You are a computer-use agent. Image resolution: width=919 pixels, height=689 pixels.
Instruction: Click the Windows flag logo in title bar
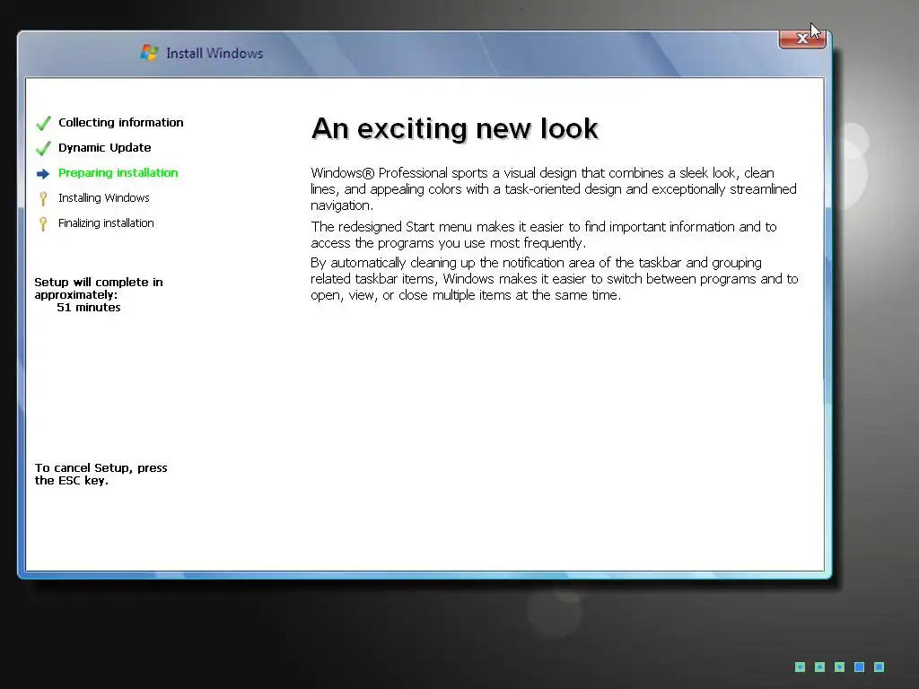150,53
